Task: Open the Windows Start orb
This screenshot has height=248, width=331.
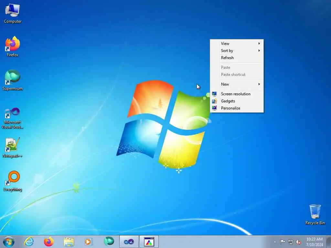Action: tap(9, 242)
